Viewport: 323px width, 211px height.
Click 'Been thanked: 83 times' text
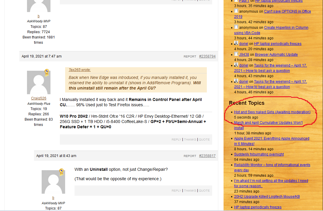point(38,122)
